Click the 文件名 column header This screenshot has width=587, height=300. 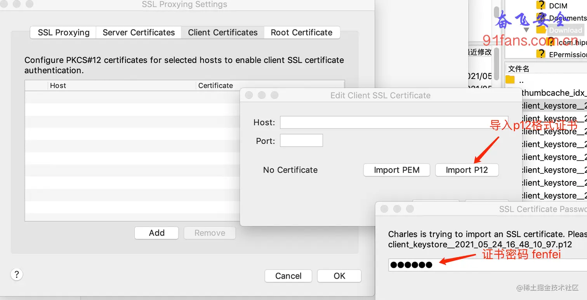tap(519, 69)
